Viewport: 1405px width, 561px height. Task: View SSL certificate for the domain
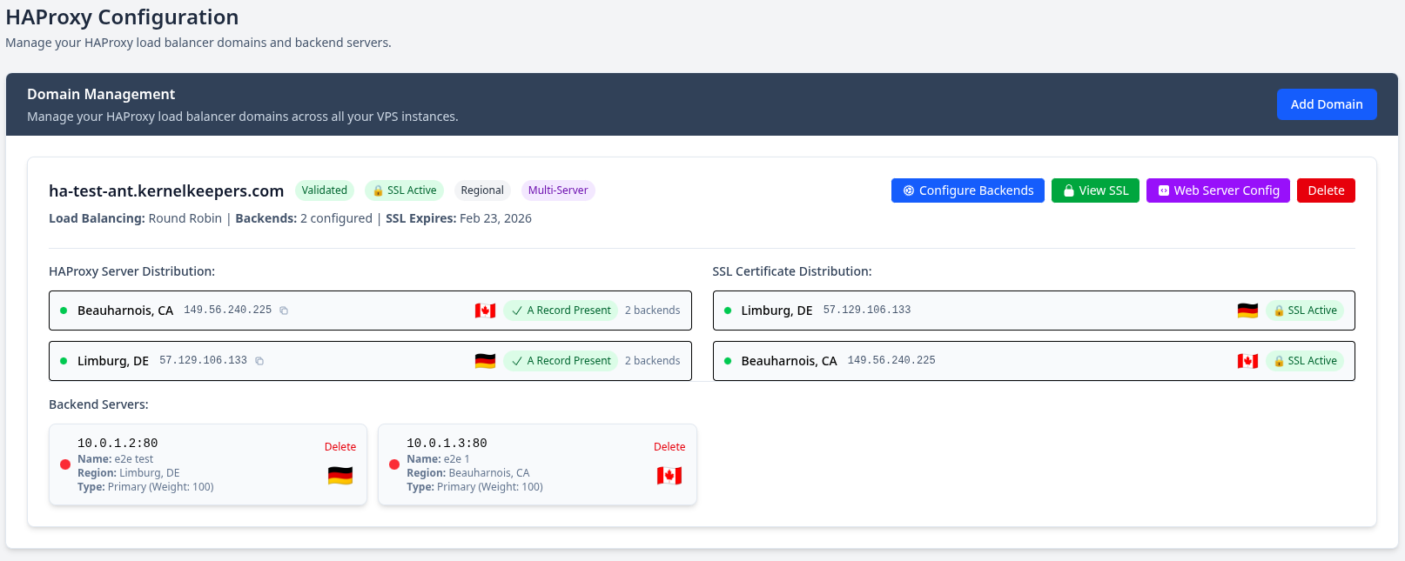point(1094,190)
